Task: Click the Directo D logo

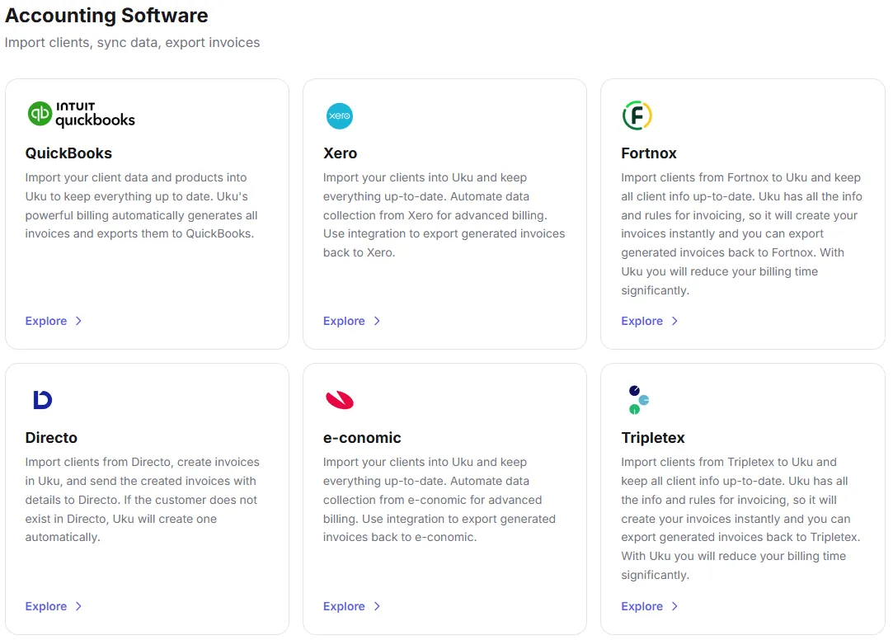Action: pos(43,400)
